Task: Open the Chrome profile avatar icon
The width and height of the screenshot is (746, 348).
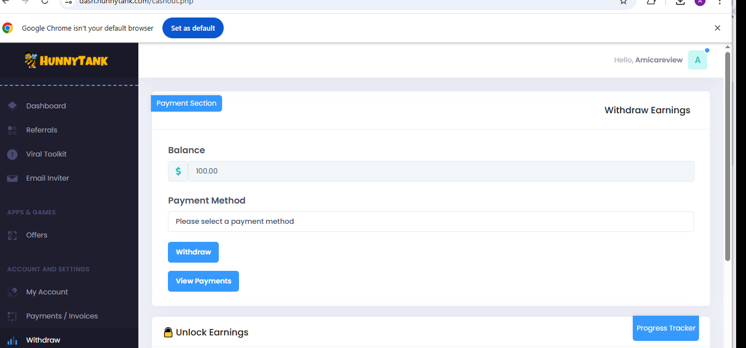Action: pos(700,2)
